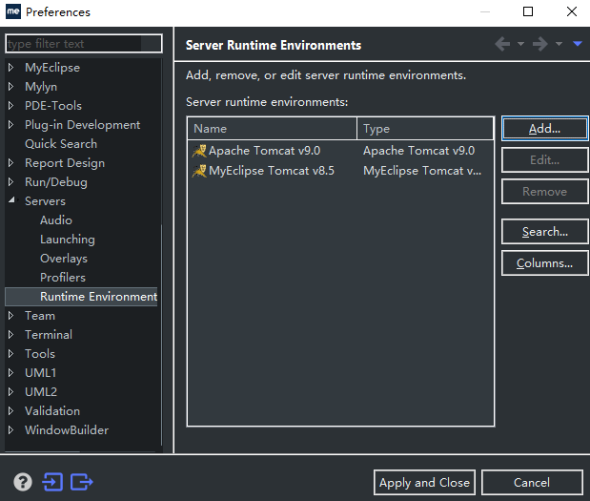Viewport: 590px width, 501px height.
Task: Select PDE-Tools in the tree
Action: click(53, 106)
